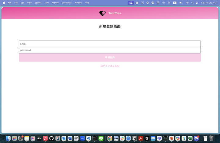Open Activity Monitor from the Dock

click(165, 138)
